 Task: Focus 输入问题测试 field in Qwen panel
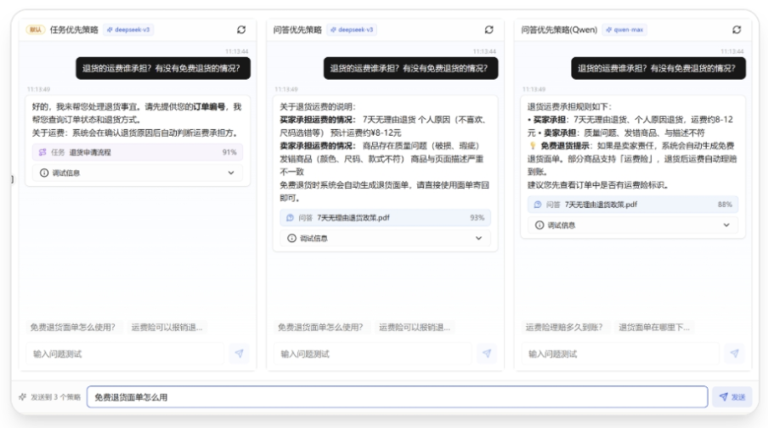[x=620, y=353]
